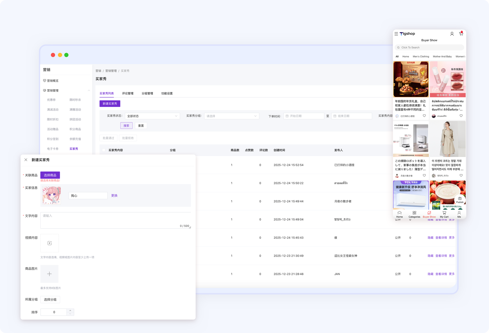The image size is (489, 333).
Task: Add a product image with plus icon
Action: click(50, 274)
